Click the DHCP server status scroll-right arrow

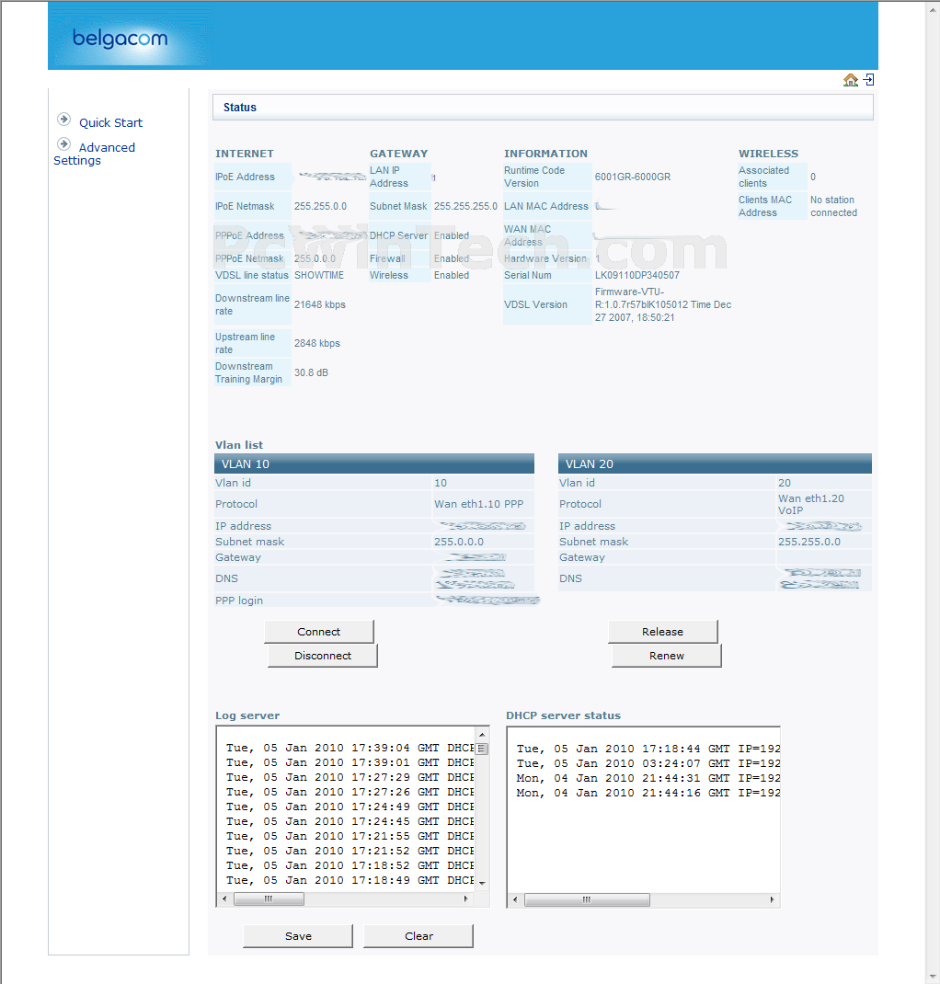[x=772, y=900]
